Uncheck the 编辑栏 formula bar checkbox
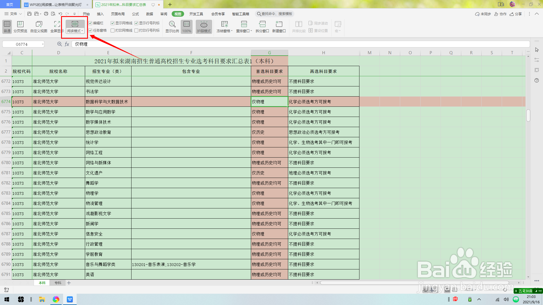The height and width of the screenshot is (305, 543). [90, 23]
